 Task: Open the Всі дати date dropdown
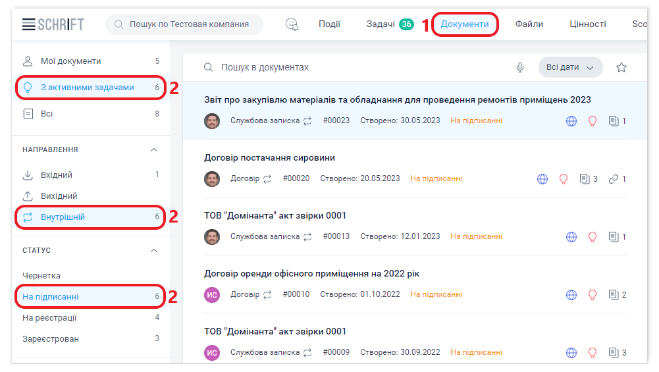pyautogui.click(x=570, y=67)
